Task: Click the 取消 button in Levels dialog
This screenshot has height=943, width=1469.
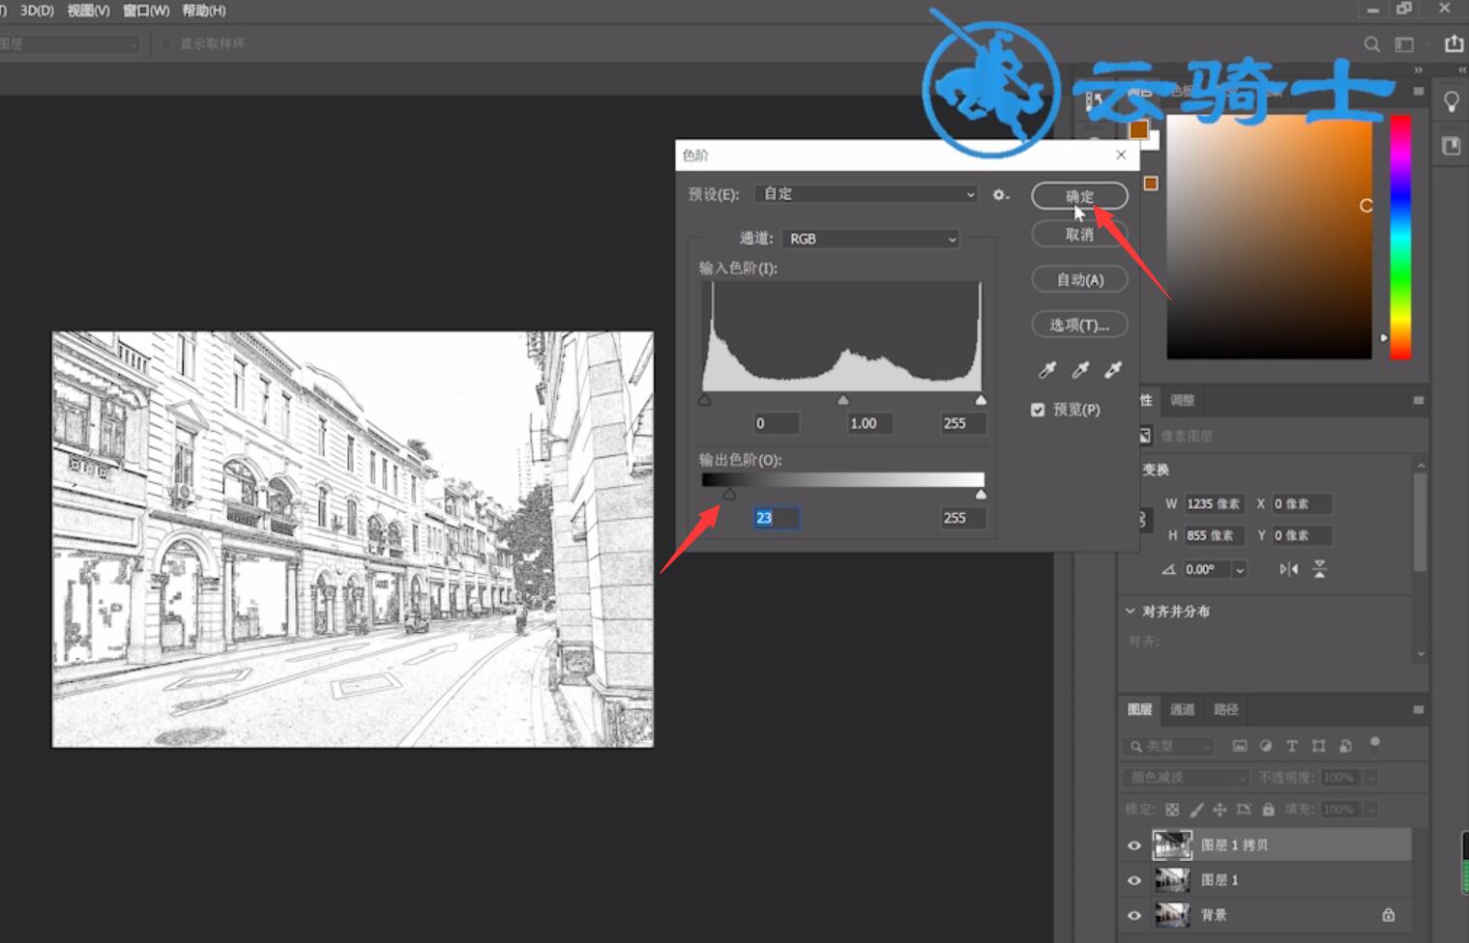Action: (x=1079, y=235)
